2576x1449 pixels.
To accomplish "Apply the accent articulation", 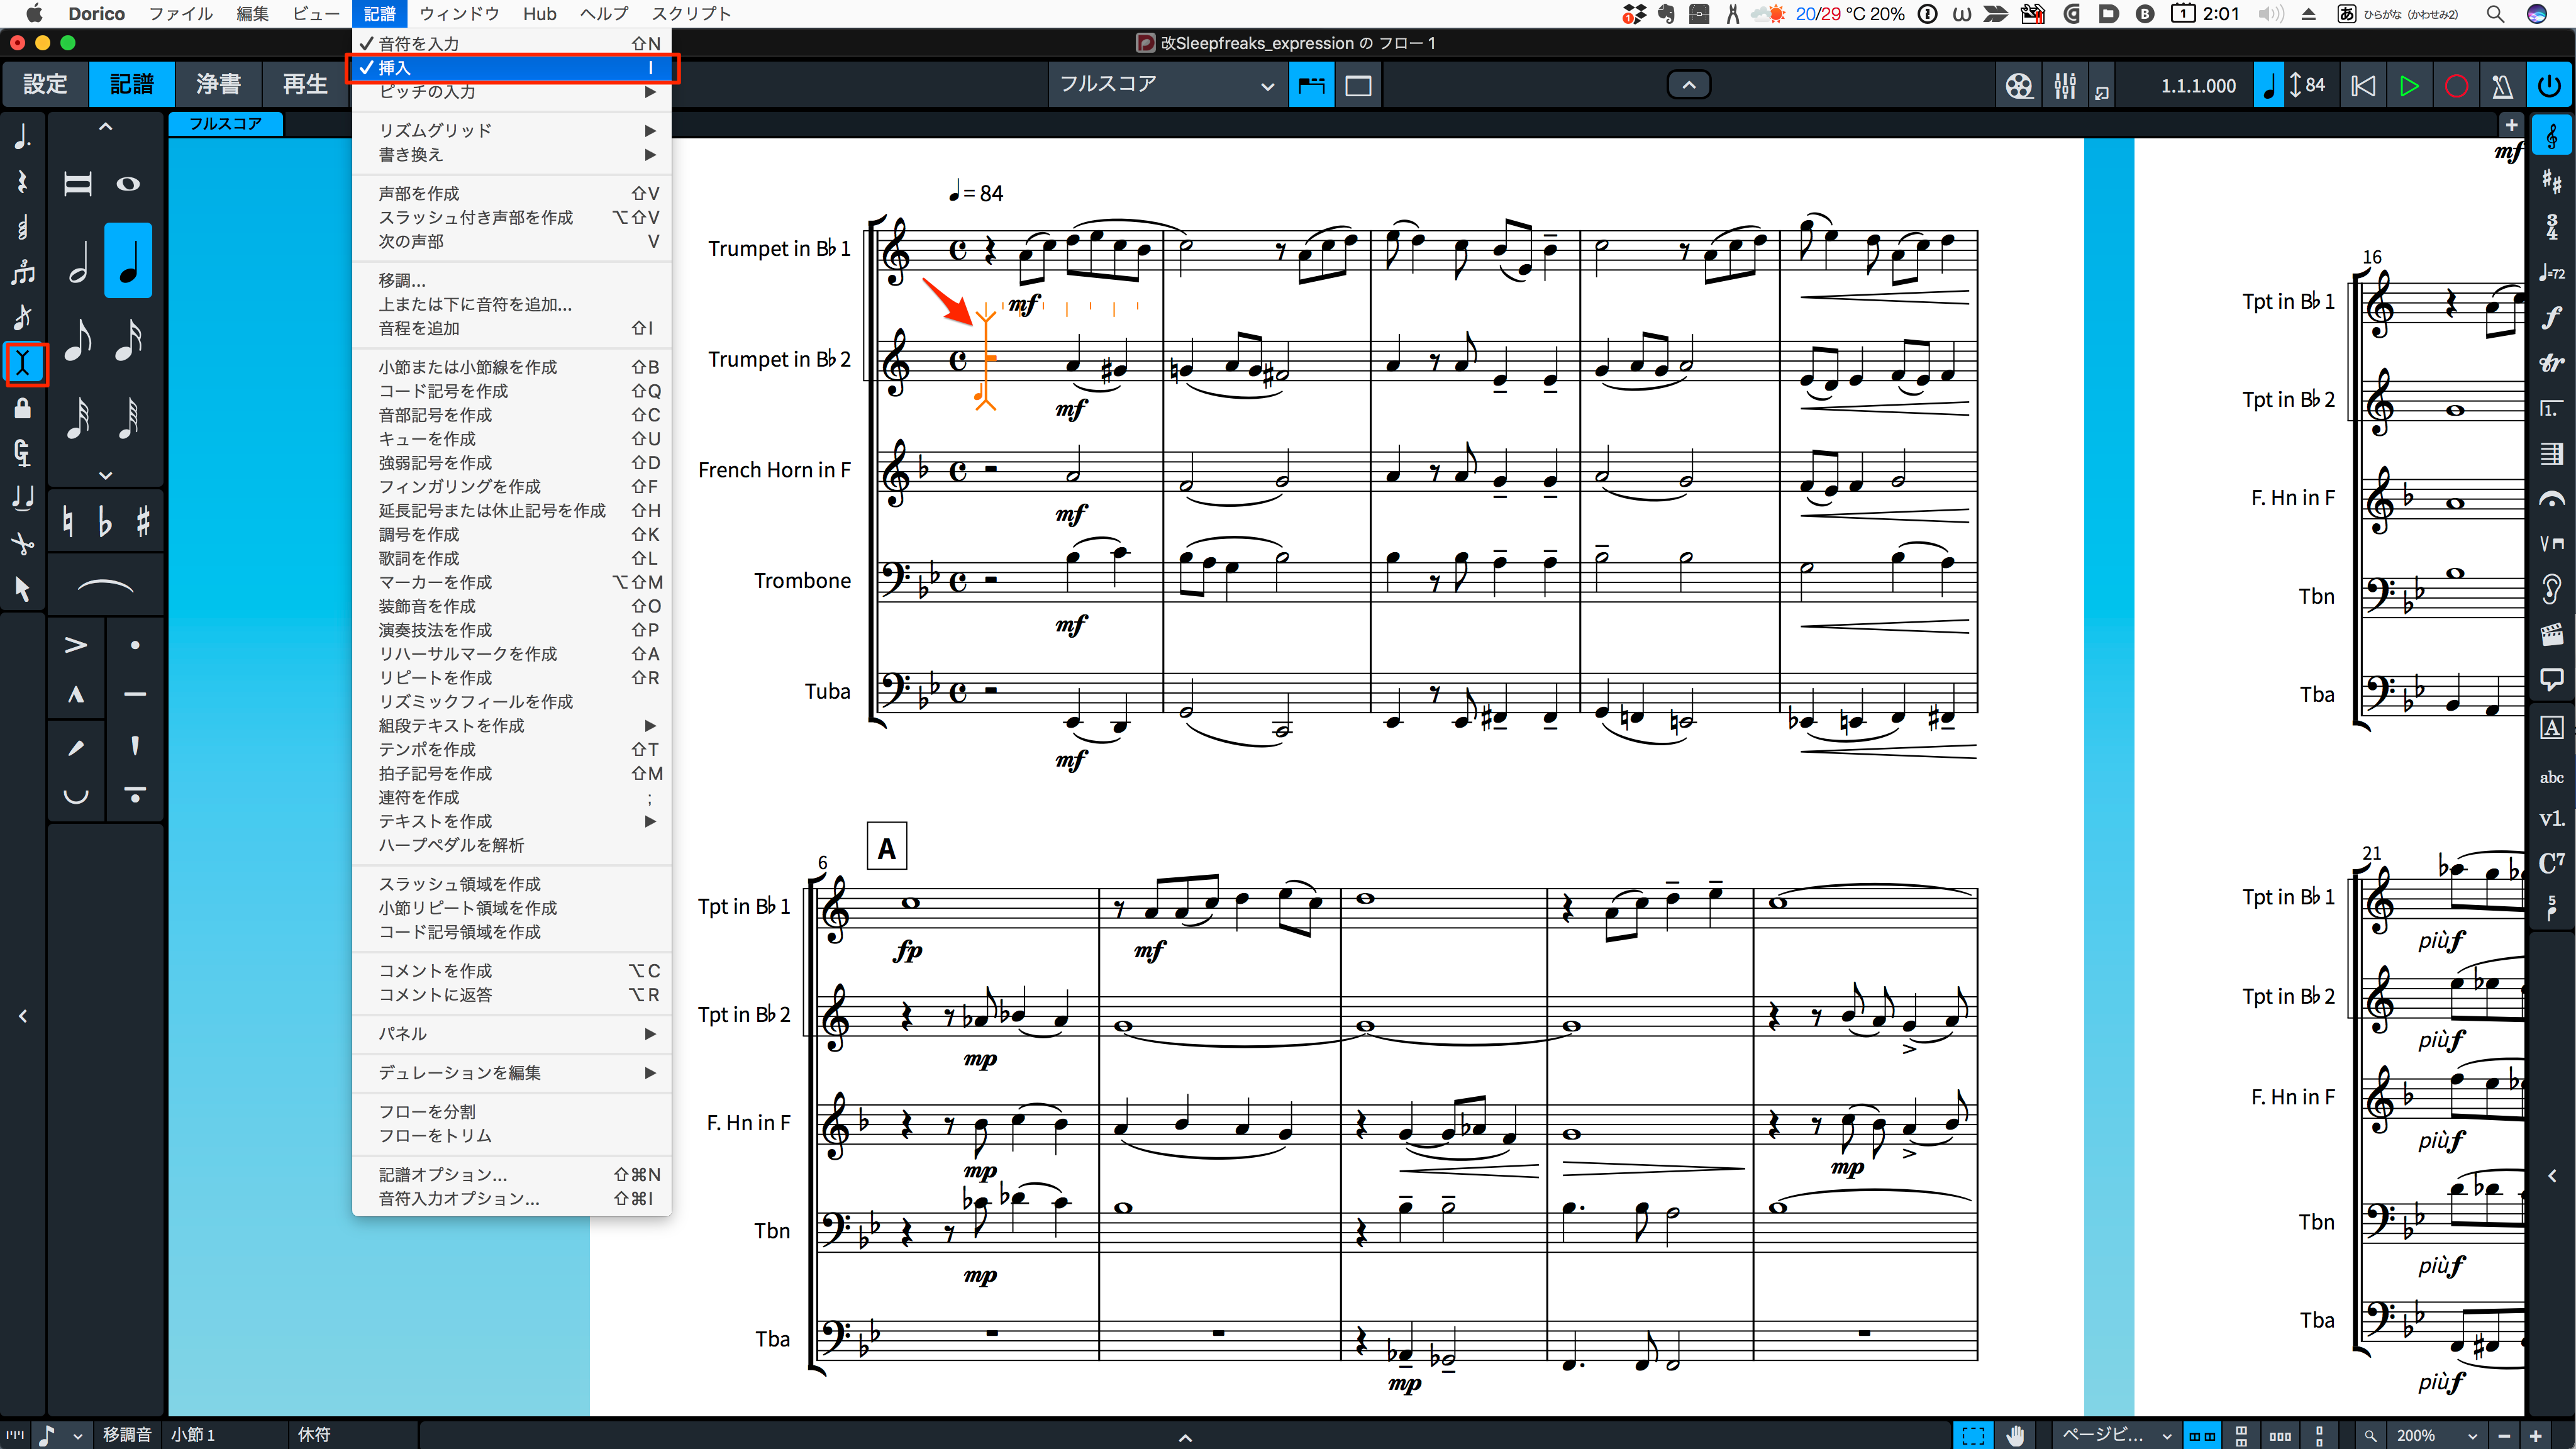I will click(x=76, y=645).
